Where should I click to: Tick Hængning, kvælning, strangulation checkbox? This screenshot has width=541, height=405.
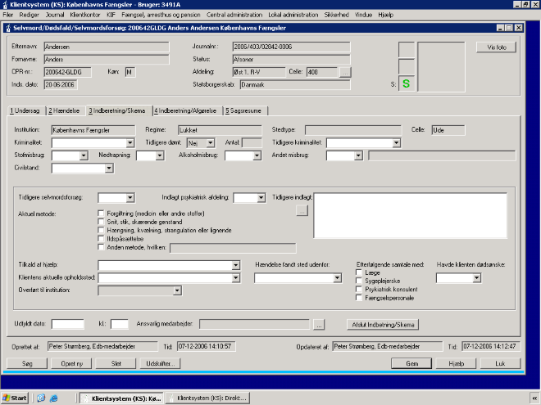coord(101,230)
